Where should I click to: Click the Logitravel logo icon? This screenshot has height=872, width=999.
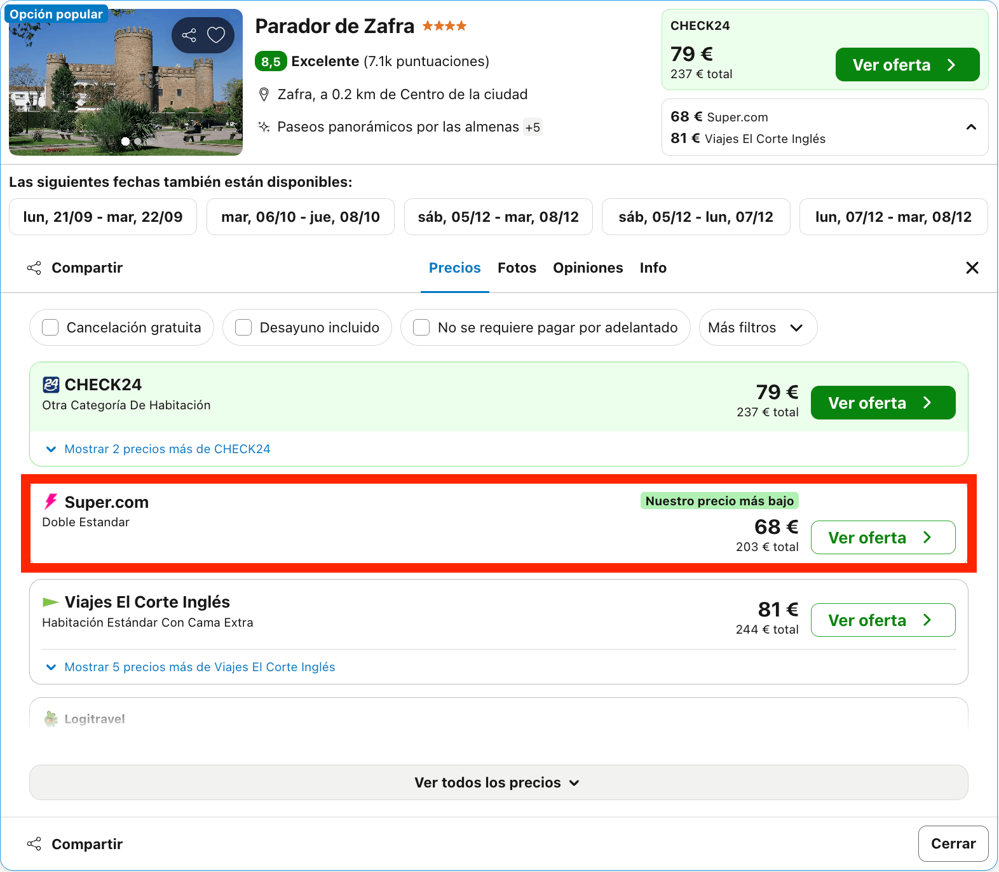51,719
